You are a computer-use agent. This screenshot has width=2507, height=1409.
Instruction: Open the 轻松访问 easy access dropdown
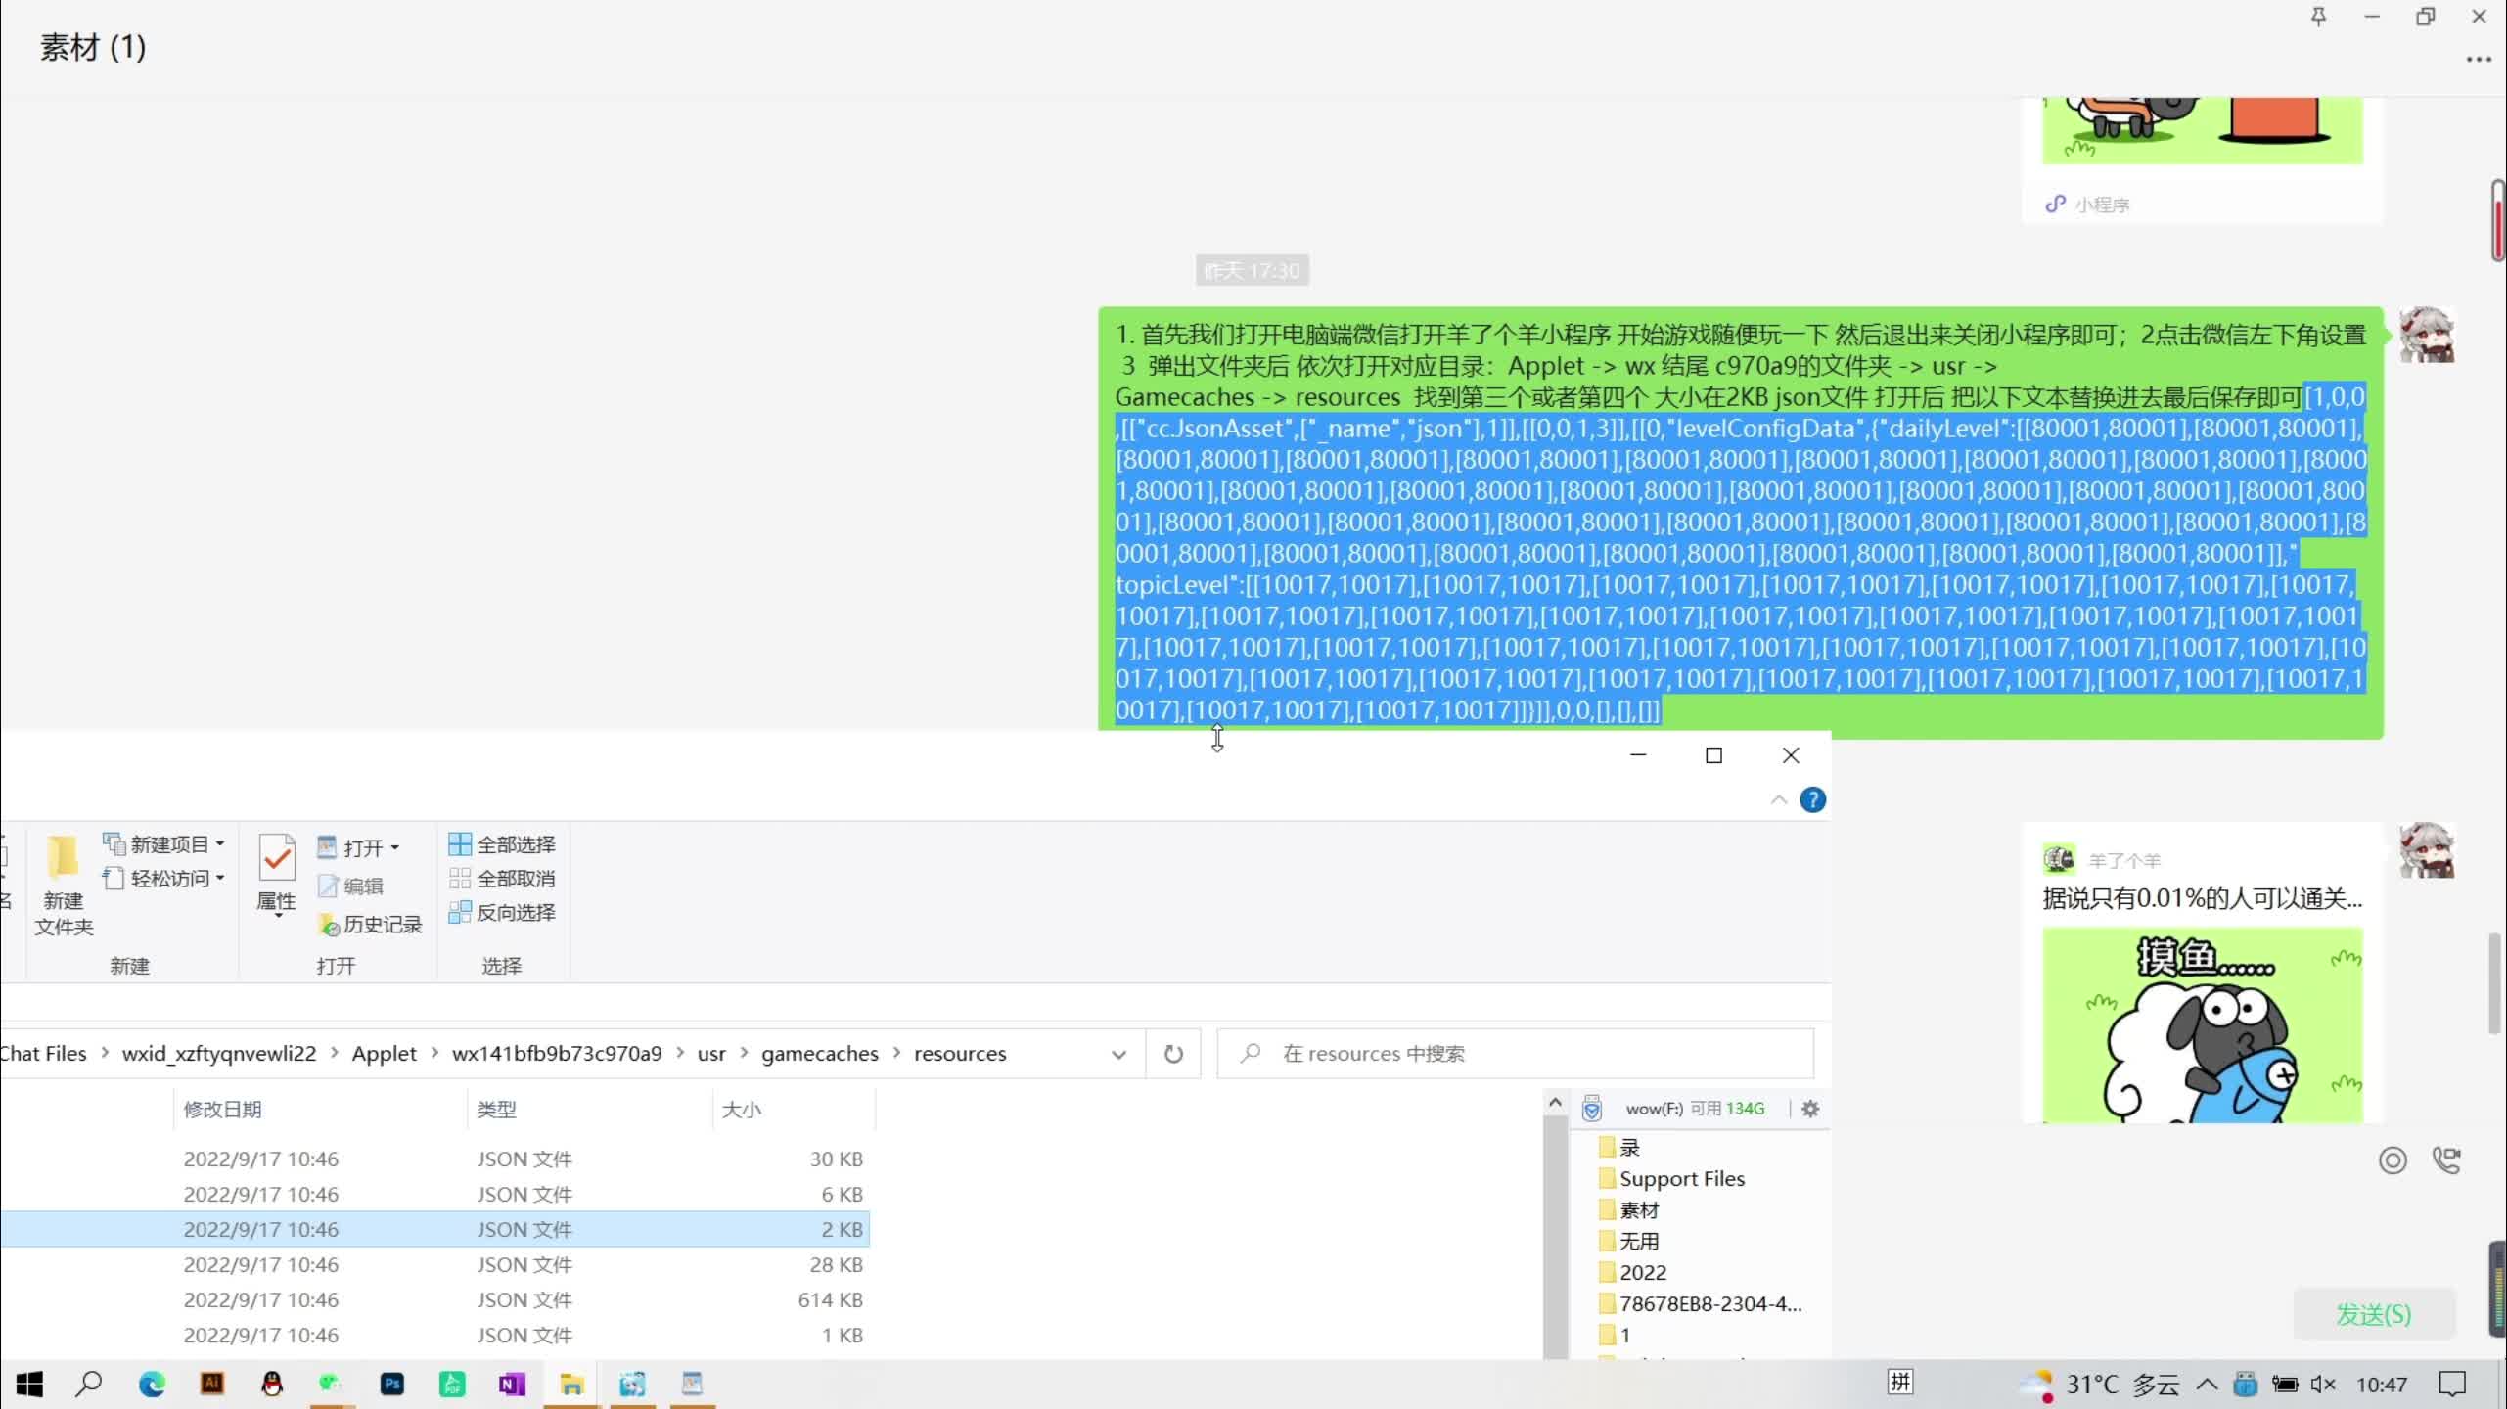tap(164, 878)
